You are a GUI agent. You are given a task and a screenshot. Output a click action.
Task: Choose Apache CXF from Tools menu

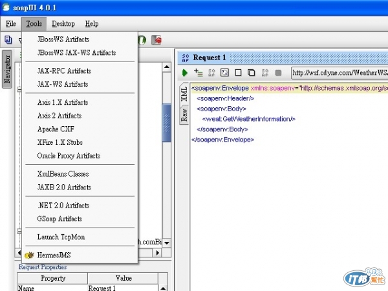(80, 129)
